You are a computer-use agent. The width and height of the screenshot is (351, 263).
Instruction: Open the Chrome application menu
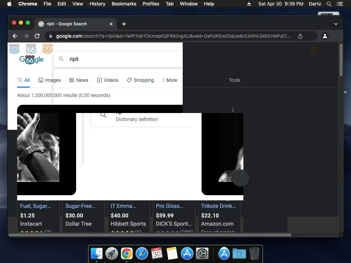(x=28, y=4)
